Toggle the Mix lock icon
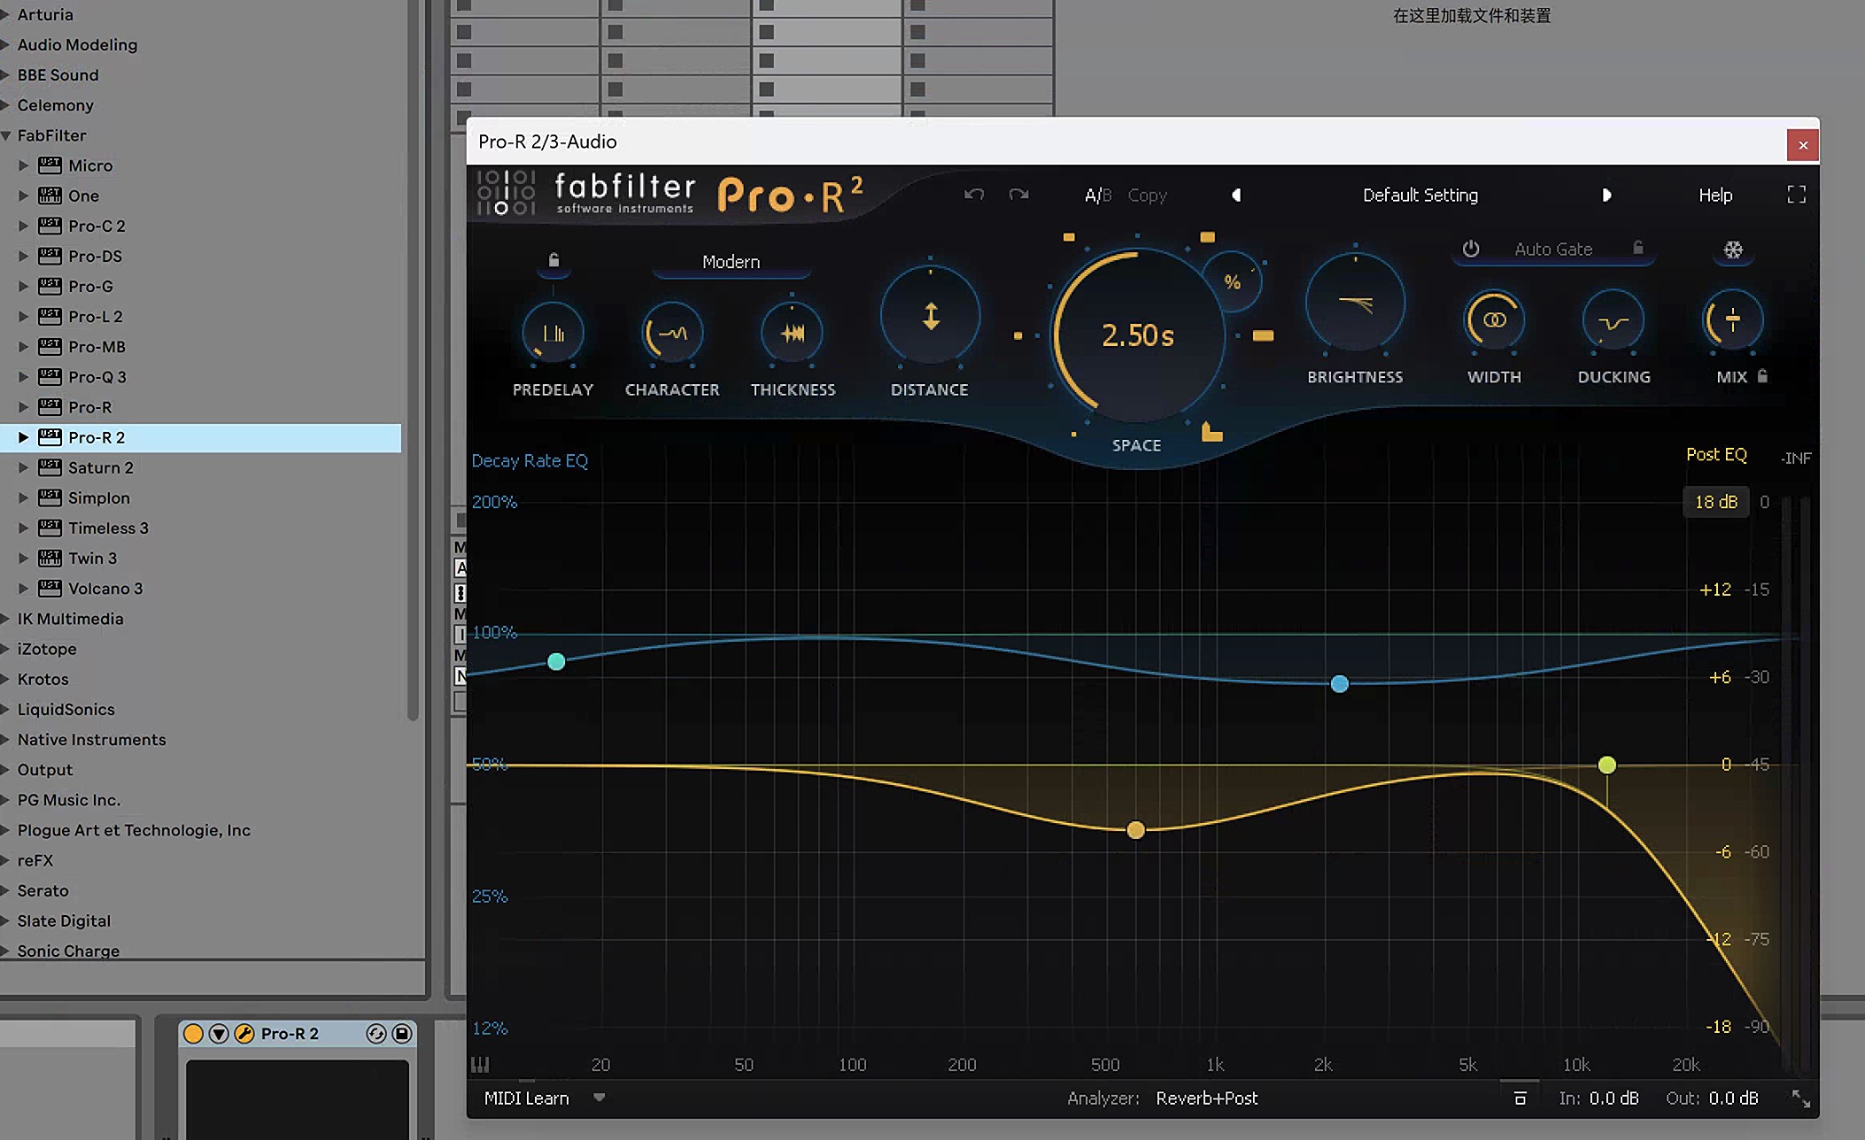This screenshot has width=1865, height=1140. pyautogui.click(x=1762, y=376)
